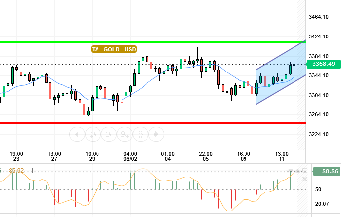
Task: Click the 13:00 11 time label
Action: coord(282,156)
